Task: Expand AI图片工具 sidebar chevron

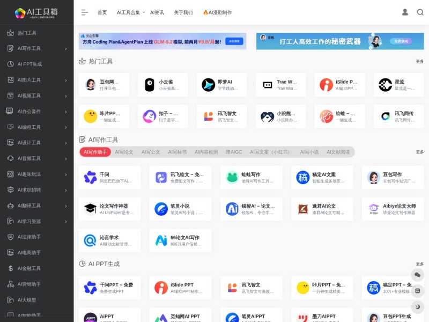Action: point(66,80)
